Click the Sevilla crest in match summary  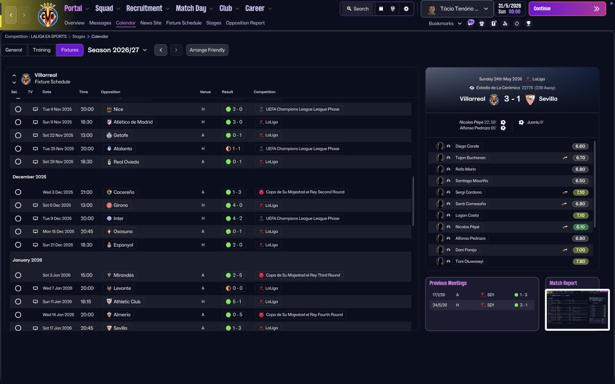click(x=530, y=99)
